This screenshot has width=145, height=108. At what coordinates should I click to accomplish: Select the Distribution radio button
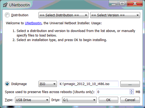click(7, 15)
